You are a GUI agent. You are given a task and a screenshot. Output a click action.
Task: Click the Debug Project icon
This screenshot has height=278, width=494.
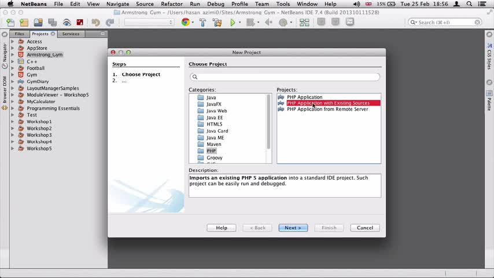[x=250, y=23]
